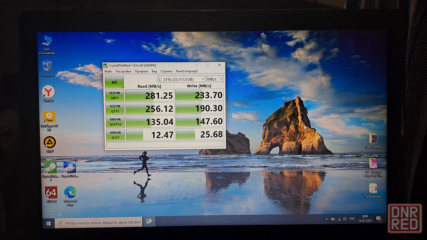Click the CrystalDiskMark title bar icon
427x240 pixels.
click(105, 65)
